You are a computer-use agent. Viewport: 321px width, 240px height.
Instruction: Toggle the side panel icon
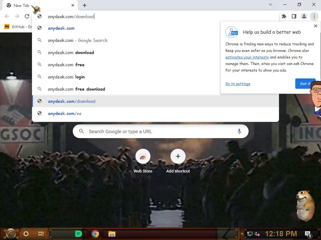coord(294,16)
